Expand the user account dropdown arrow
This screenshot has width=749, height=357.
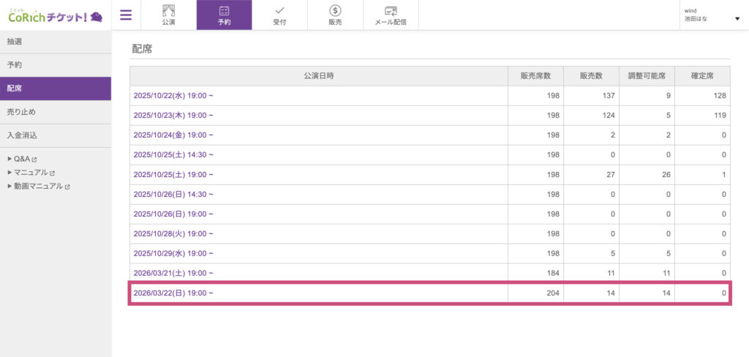point(737,18)
